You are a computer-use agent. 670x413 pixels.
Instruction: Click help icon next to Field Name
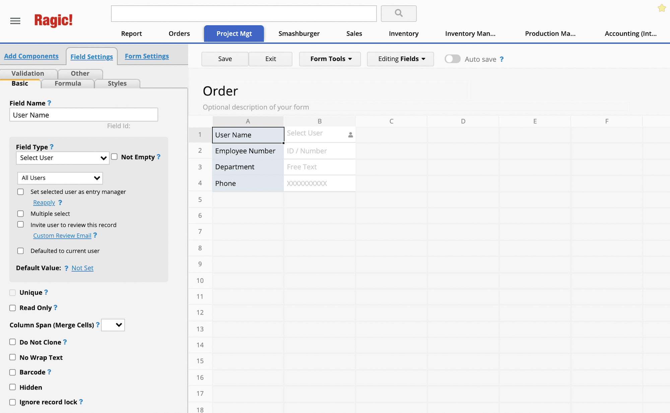click(49, 103)
